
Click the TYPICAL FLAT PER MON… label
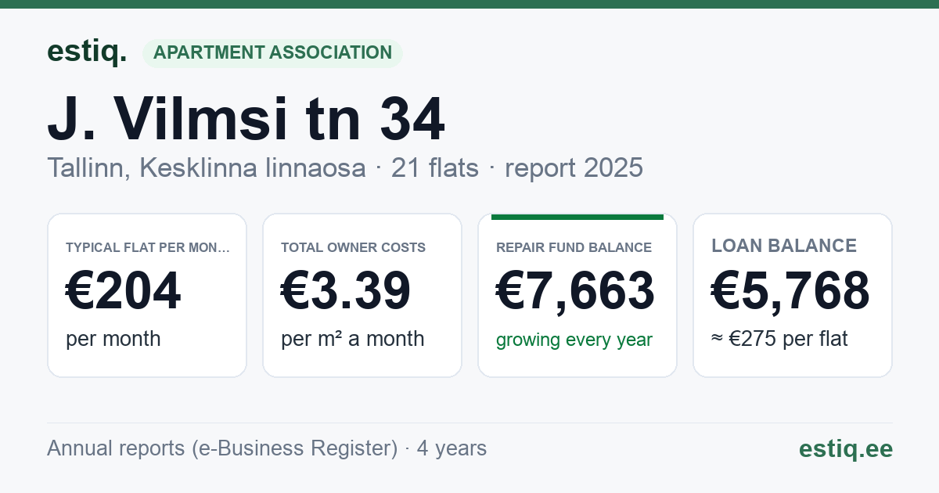pyautogui.click(x=149, y=247)
